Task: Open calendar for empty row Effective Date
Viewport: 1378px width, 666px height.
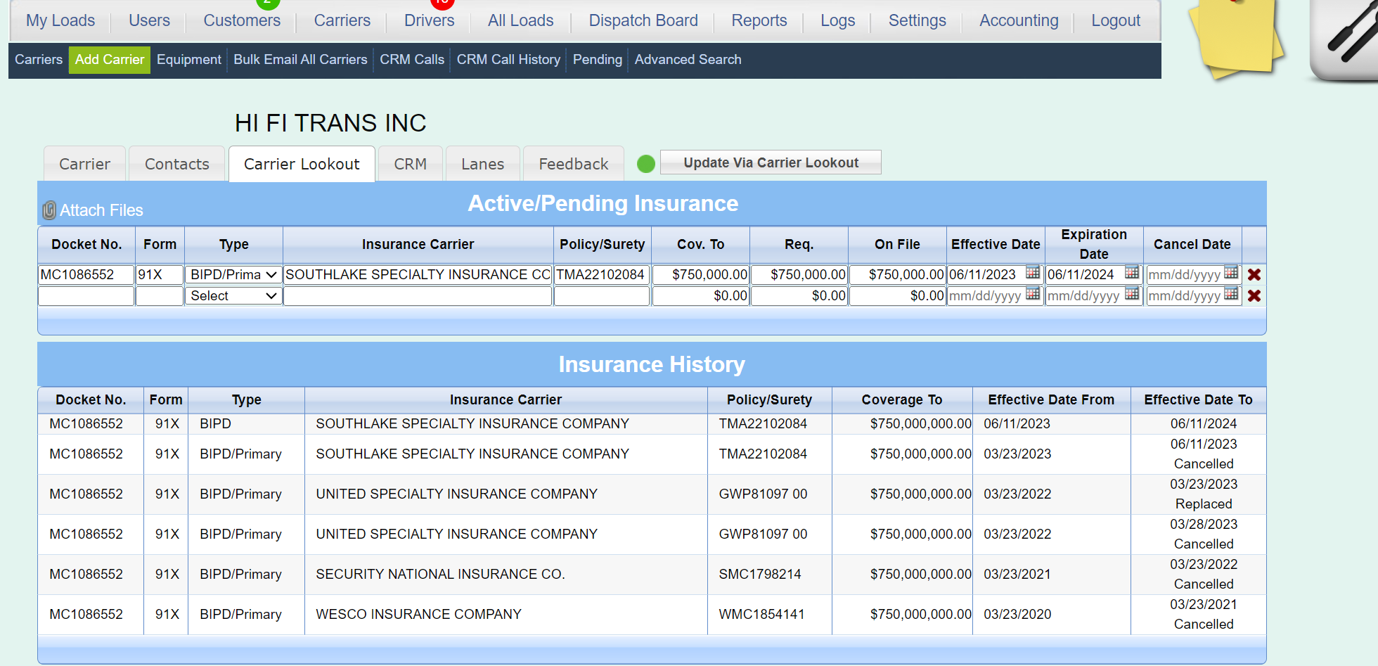Action: click(x=1032, y=294)
